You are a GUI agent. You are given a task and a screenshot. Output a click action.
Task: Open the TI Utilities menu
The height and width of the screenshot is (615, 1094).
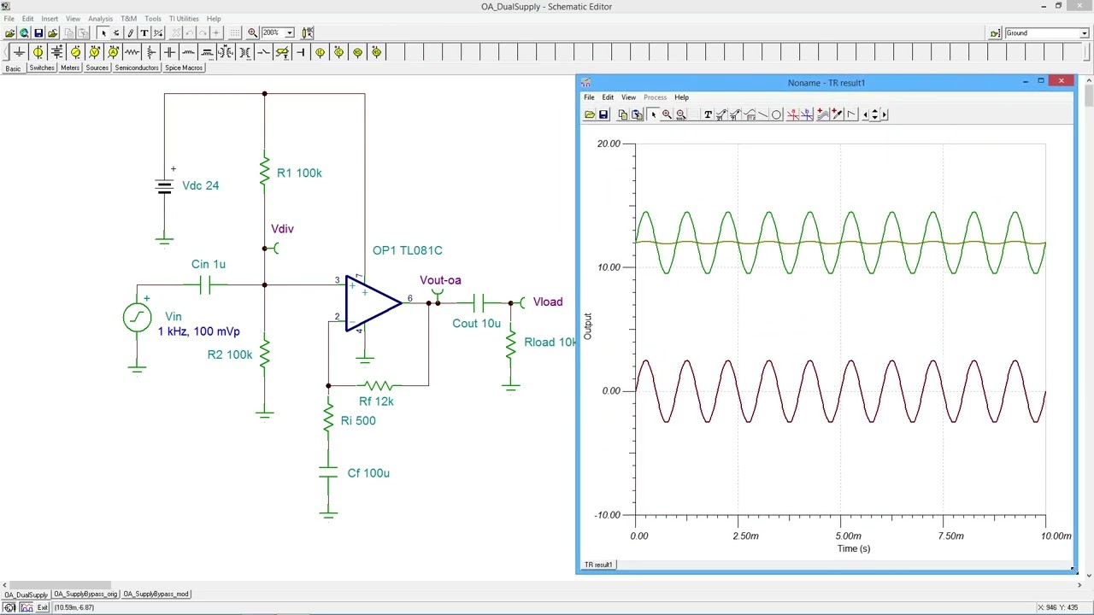click(x=184, y=19)
